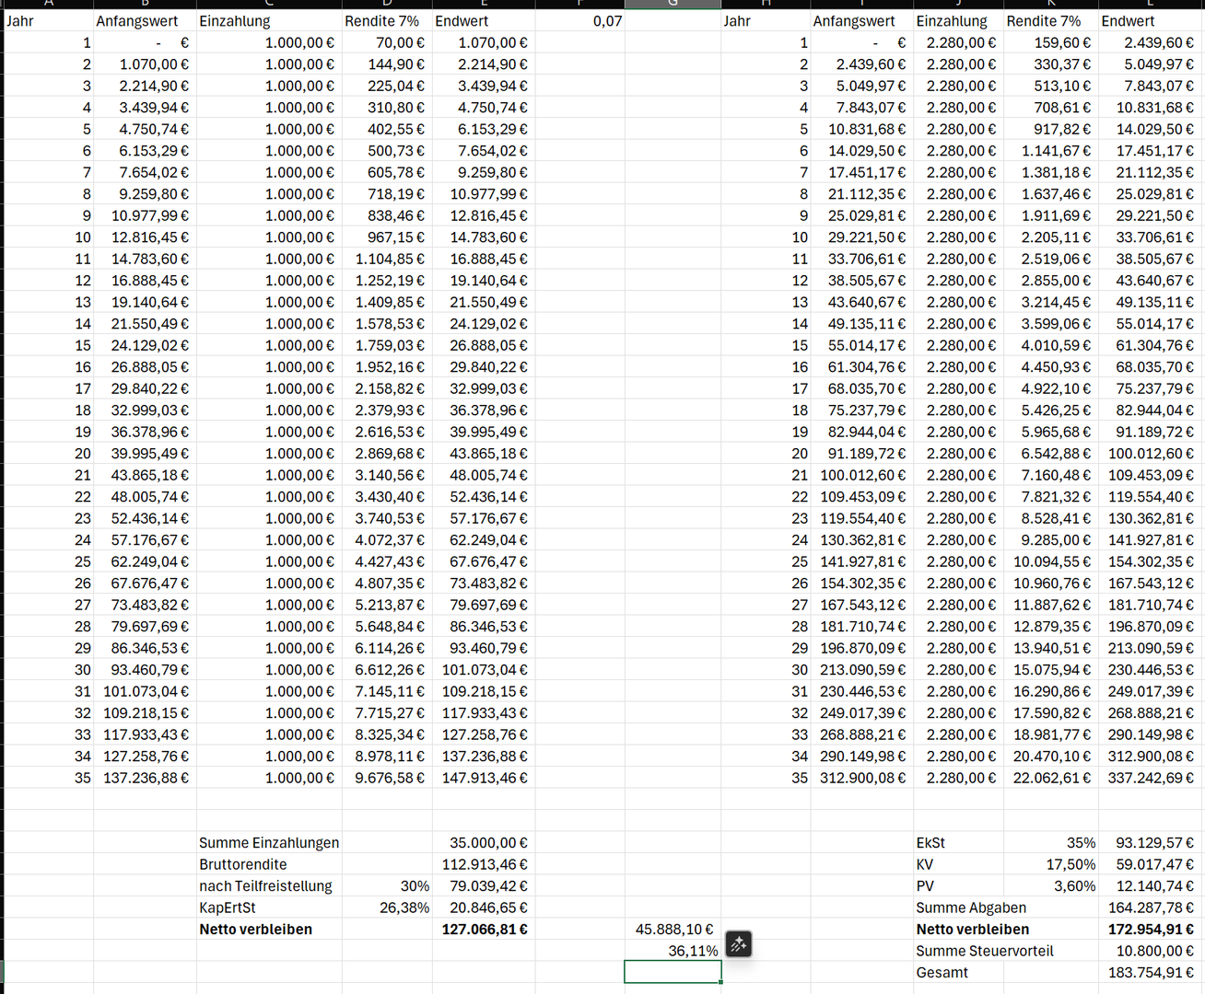Select the 36,11% cell
The width and height of the screenshot is (1205, 994).
tap(673, 951)
